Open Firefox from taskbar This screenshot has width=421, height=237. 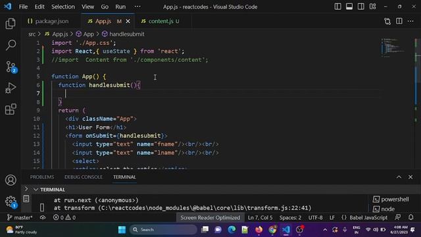[x=259, y=230]
